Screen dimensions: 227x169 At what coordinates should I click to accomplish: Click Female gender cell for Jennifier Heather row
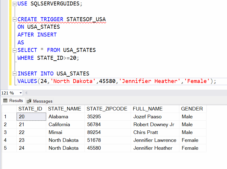click(193, 148)
